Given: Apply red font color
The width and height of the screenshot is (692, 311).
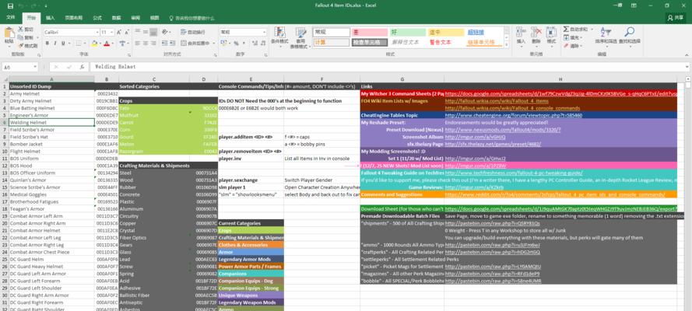Looking at the screenshot, I should tap(107, 44).
